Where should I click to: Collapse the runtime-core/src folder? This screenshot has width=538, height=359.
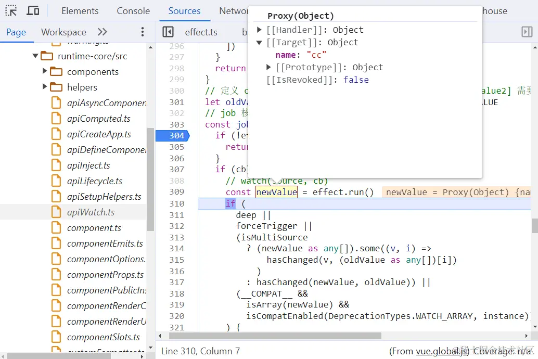[x=35, y=56]
